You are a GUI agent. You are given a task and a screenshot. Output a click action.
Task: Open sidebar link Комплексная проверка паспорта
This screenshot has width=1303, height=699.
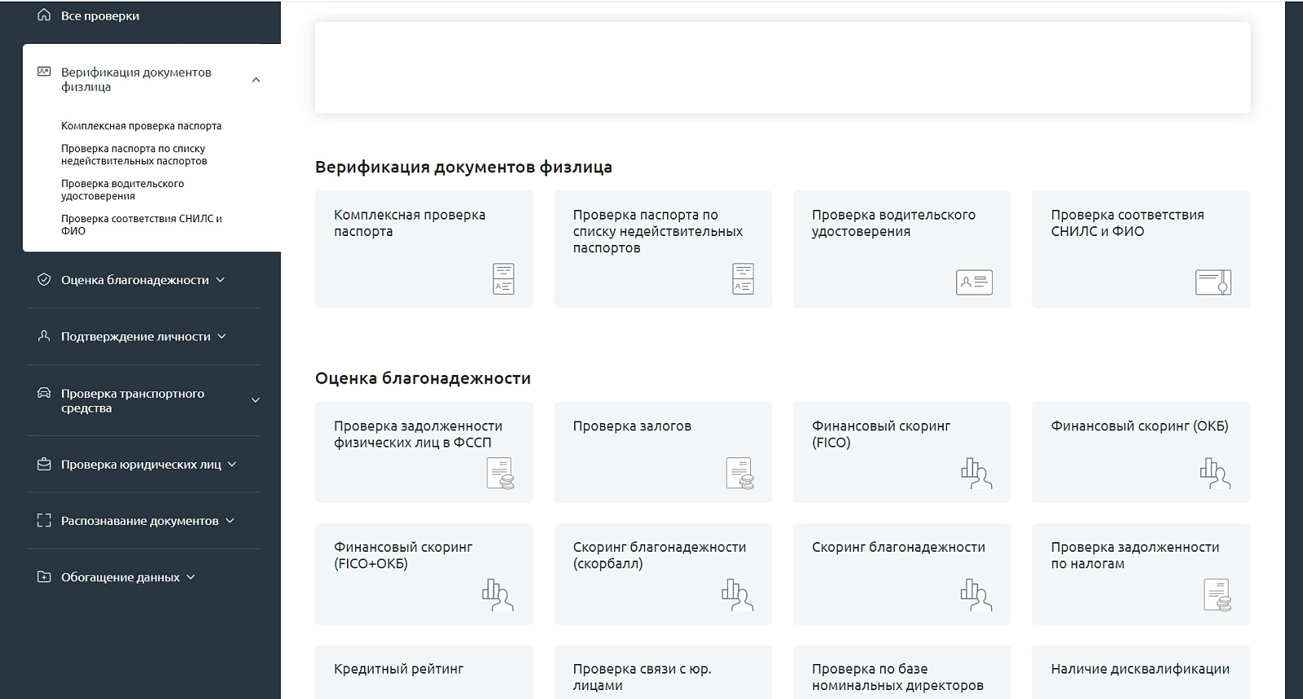(x=141, y=126)
